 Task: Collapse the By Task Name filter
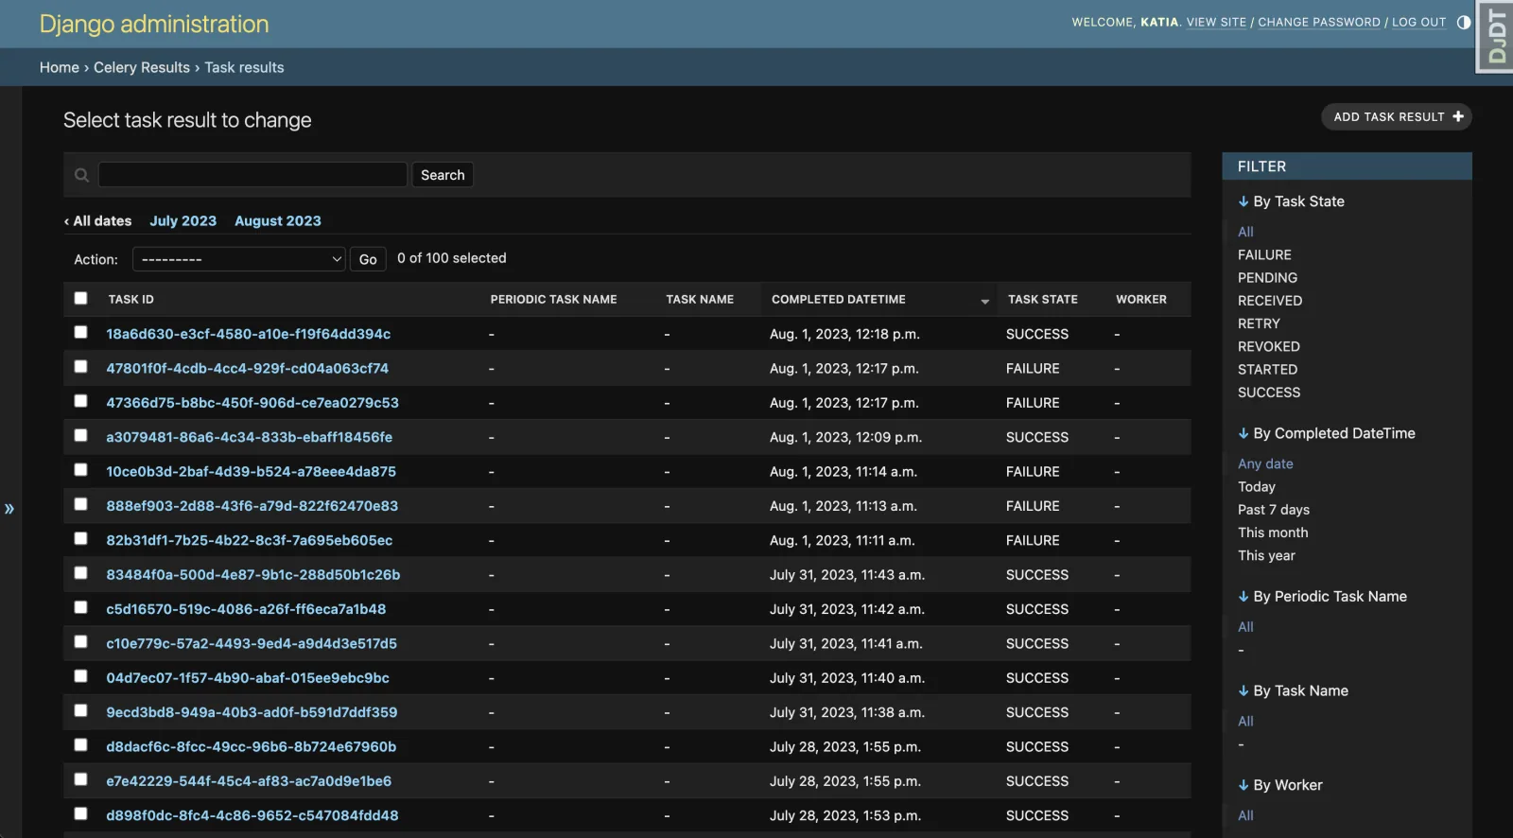(1293, 691)
